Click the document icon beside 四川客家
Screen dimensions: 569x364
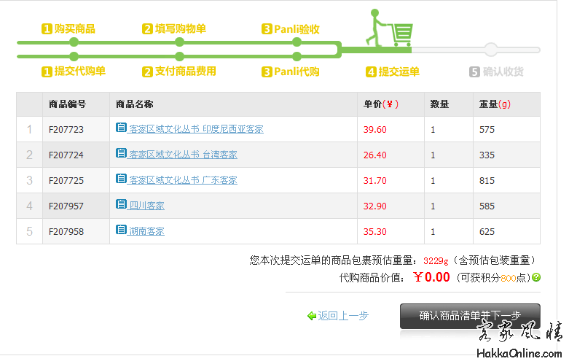pos(121,204)
